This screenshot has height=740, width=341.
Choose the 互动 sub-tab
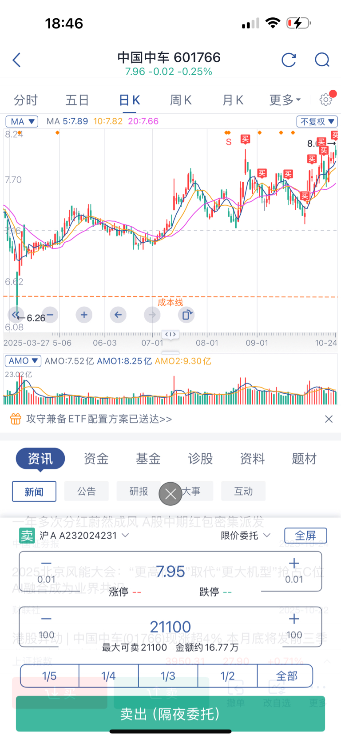coord(243,491)
